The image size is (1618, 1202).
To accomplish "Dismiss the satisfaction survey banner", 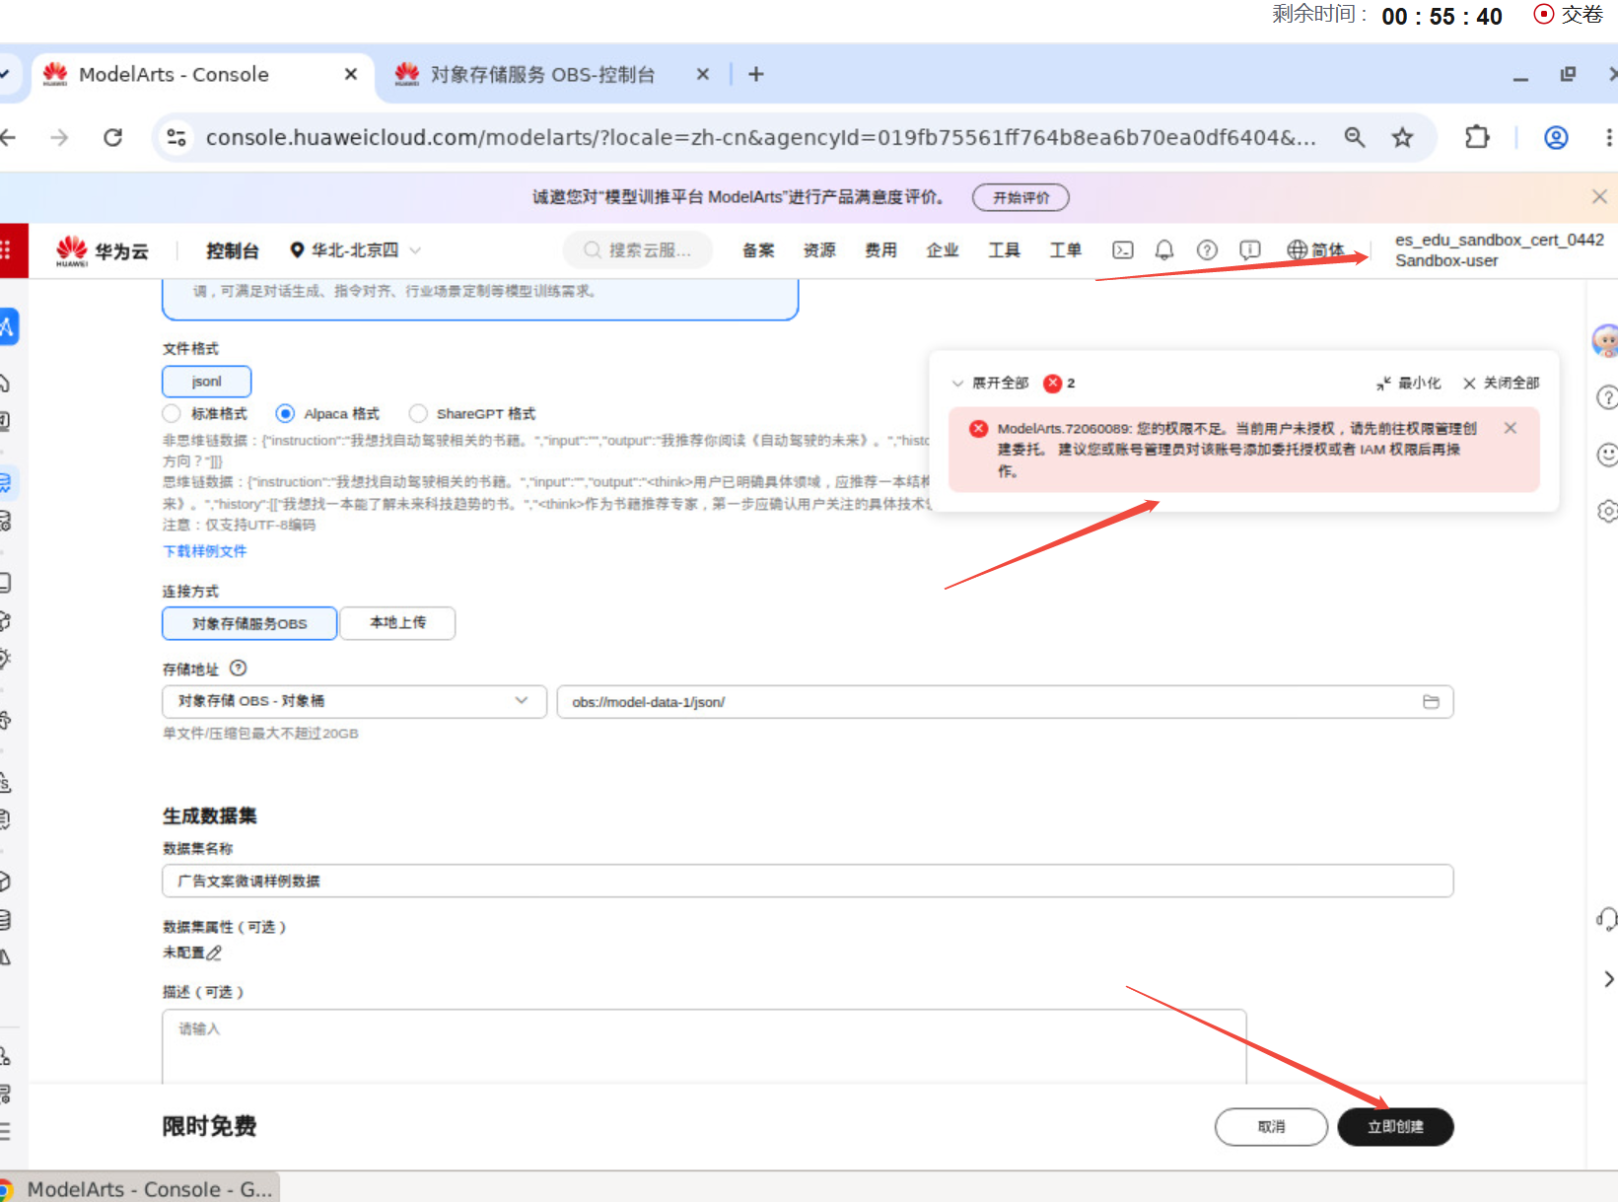I will click(1599, 197).
